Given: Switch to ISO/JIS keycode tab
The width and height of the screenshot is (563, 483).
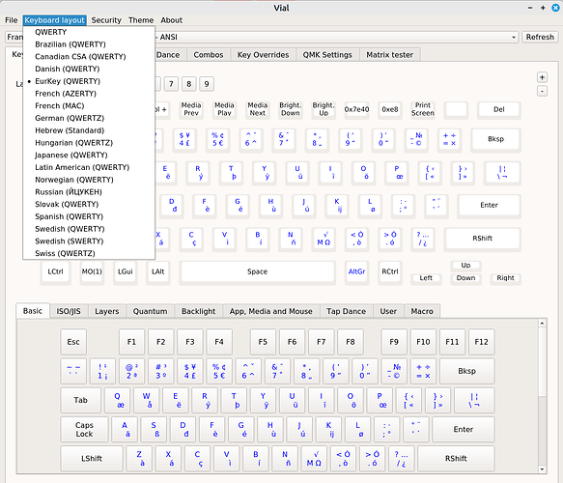Looking at the screenshot, I should [69, 311].
